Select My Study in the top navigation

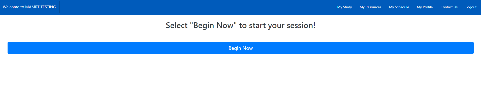(344, 7)
